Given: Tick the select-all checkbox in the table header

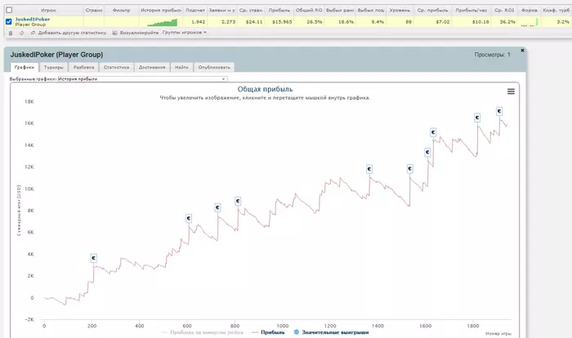Looking at the screenshot, I should click(x=9, y=11).
